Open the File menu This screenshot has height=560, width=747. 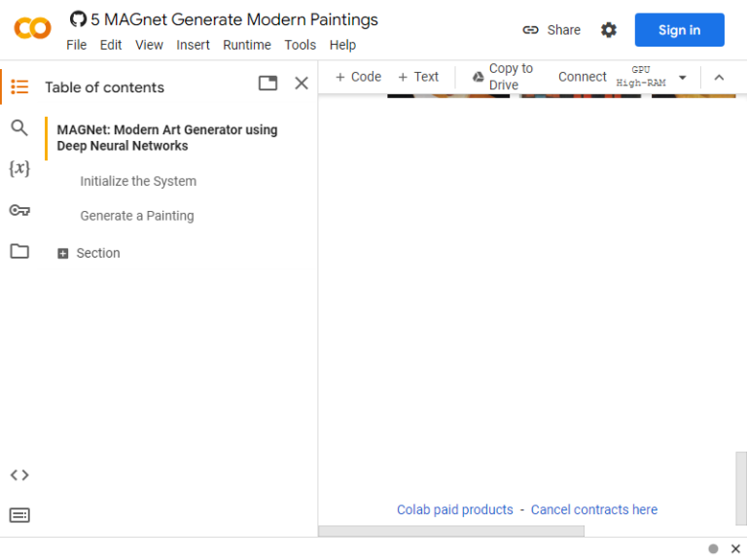76,45
